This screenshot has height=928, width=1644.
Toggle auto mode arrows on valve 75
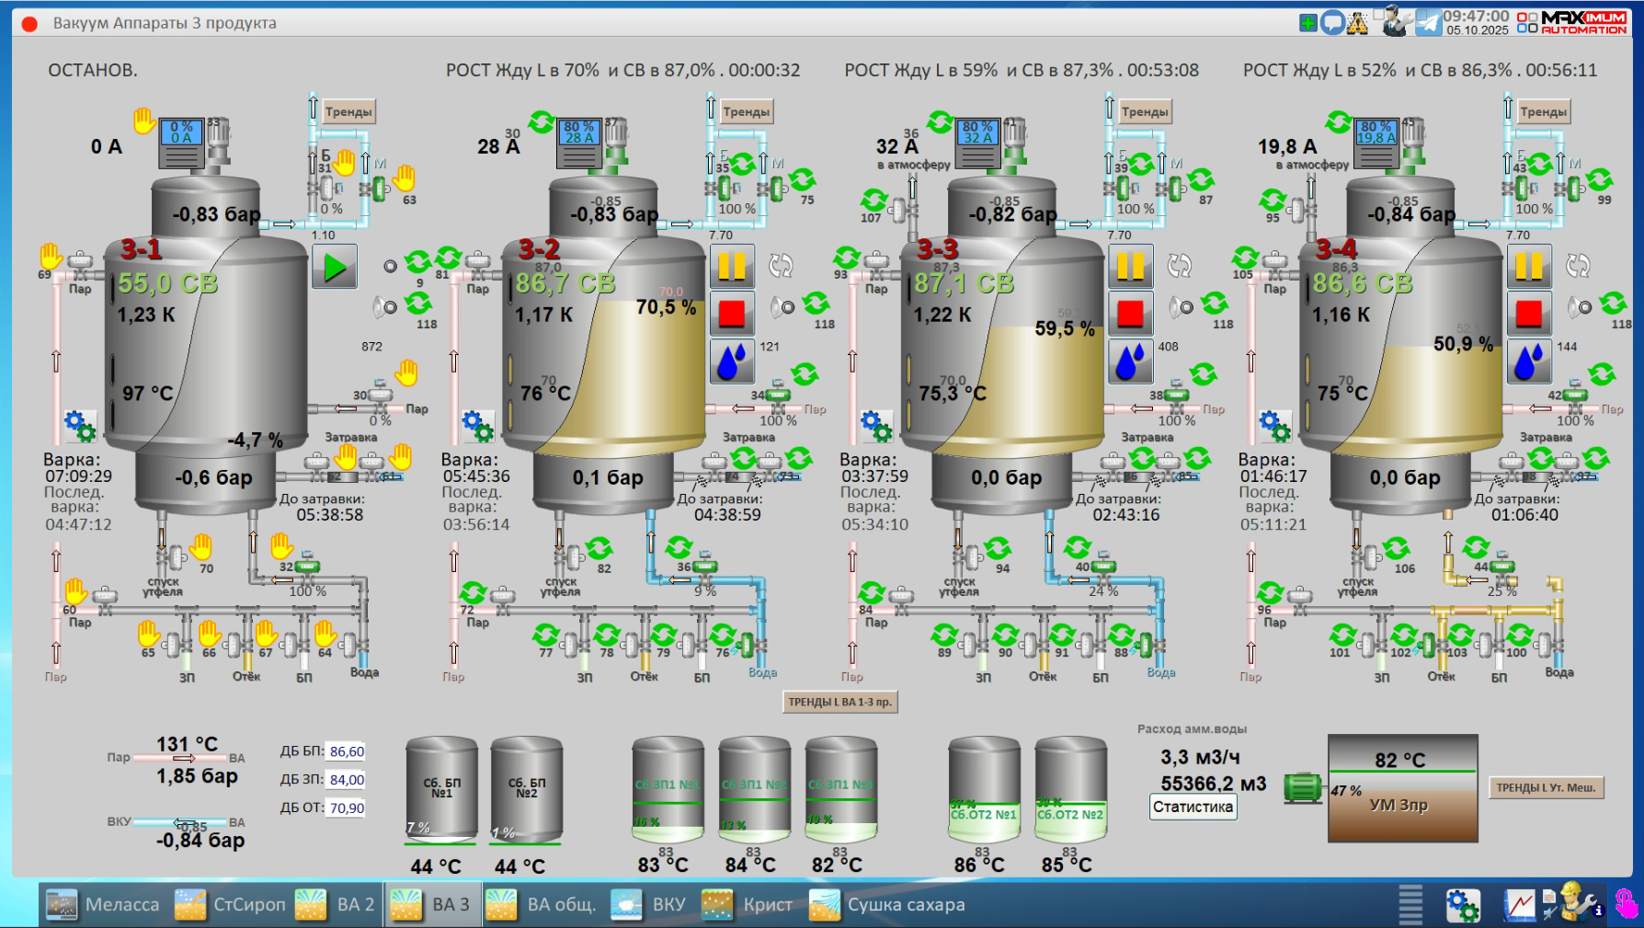(x=803, y=179)
